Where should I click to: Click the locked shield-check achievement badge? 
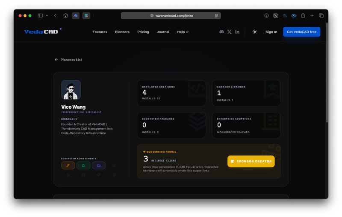pos(99,175)
